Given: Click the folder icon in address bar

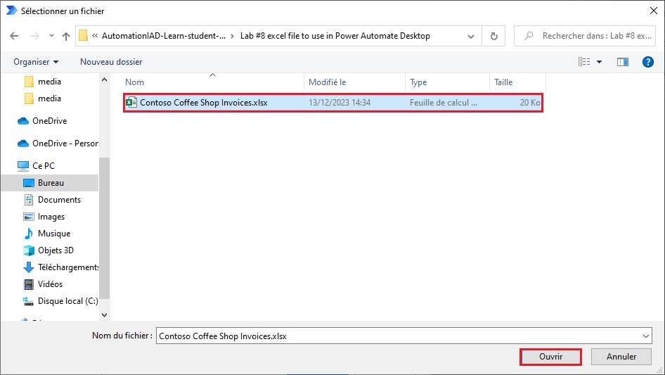Looking at the screenshot, I should [x=84, y=36].
